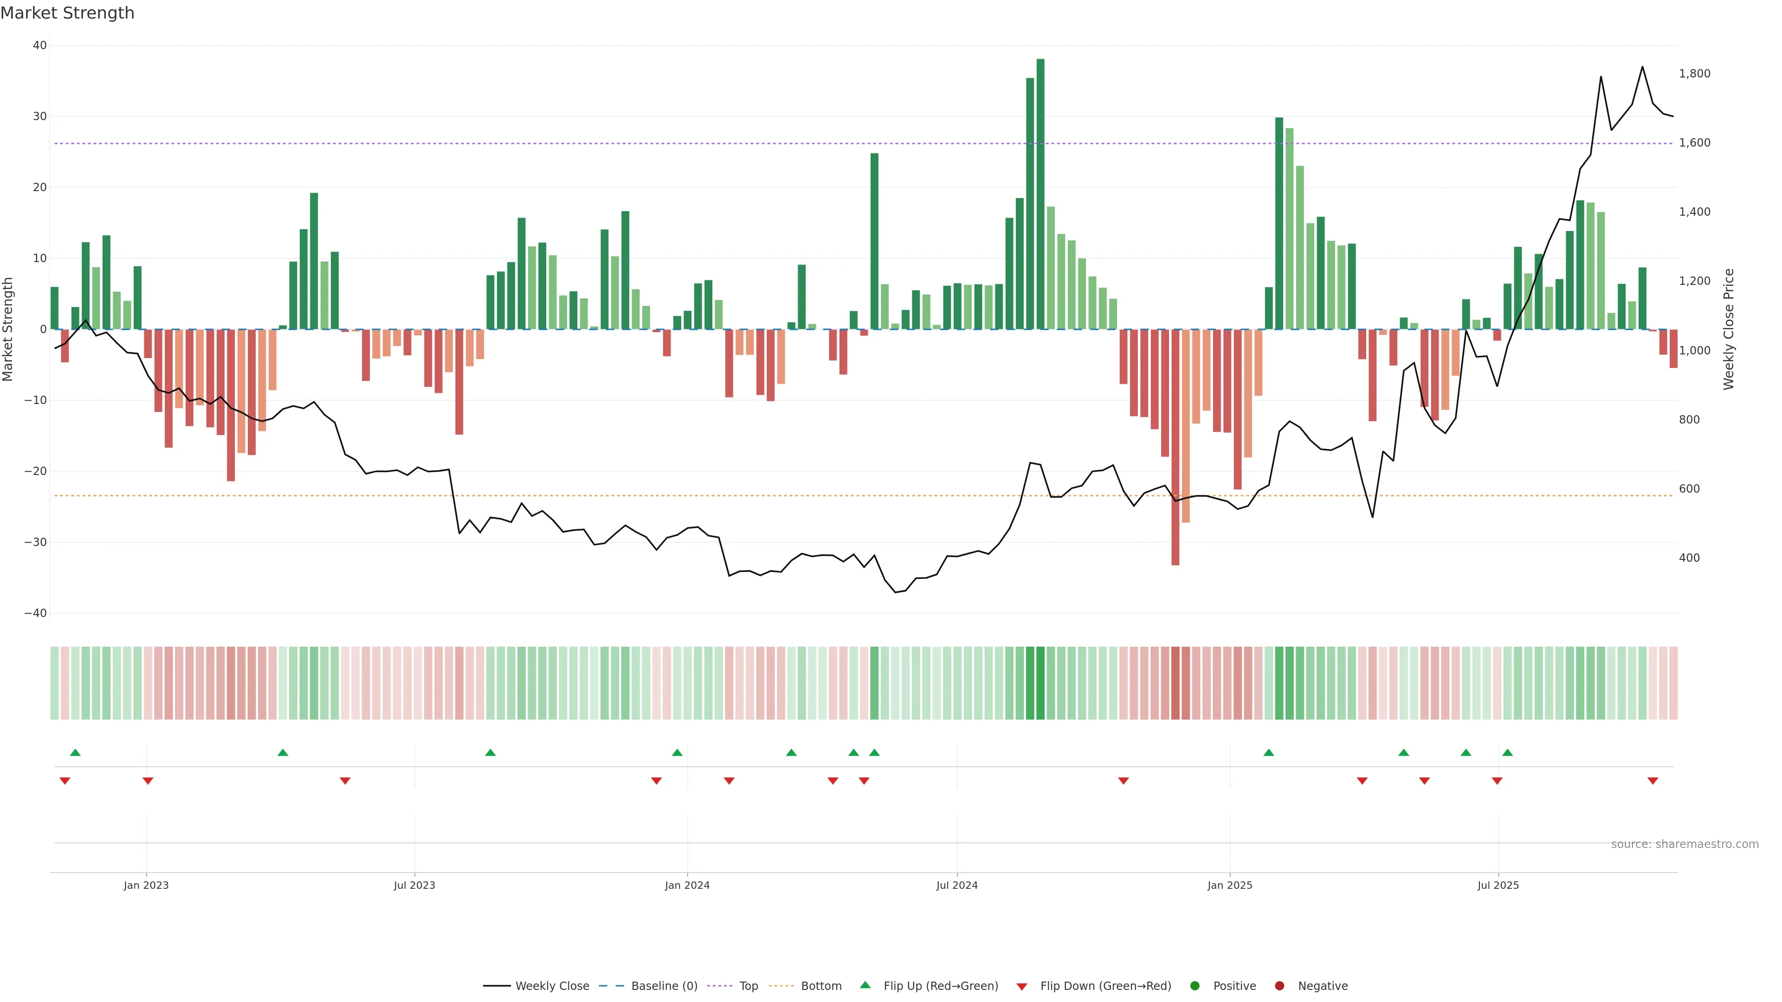
Task: Click the Market Strength chart title
Action: click(x=67, y=13)
